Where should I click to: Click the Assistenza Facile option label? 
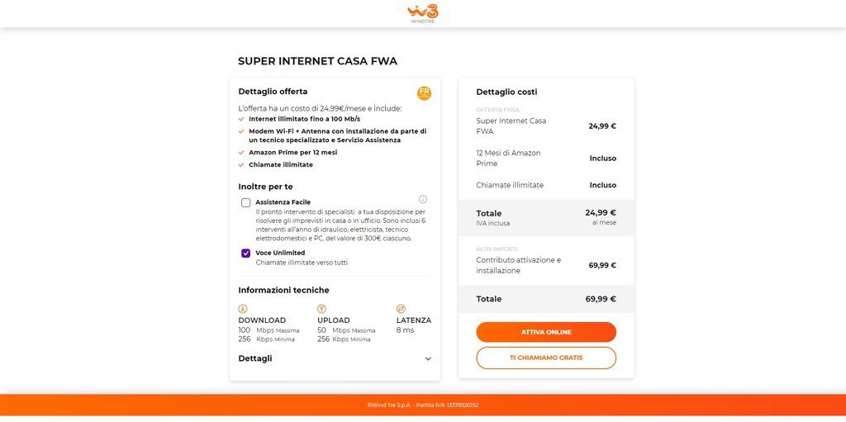(x=283, y=202)
